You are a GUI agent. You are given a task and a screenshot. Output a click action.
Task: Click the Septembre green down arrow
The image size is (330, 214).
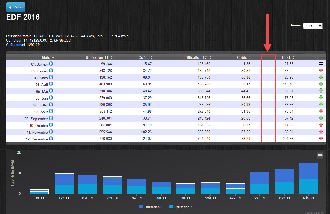(x=321, y=118)
